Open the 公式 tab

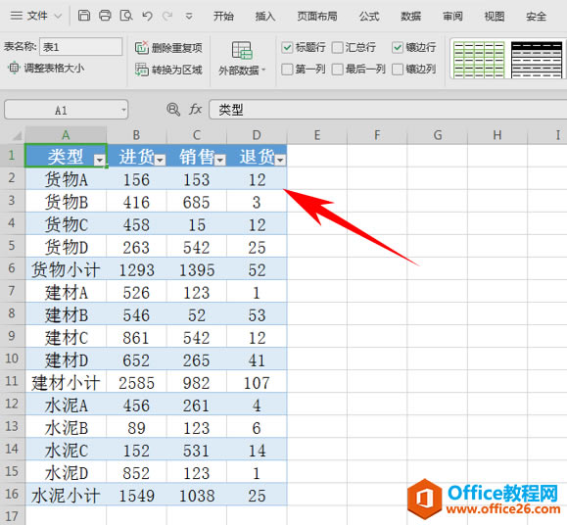(x=369, y=17)
